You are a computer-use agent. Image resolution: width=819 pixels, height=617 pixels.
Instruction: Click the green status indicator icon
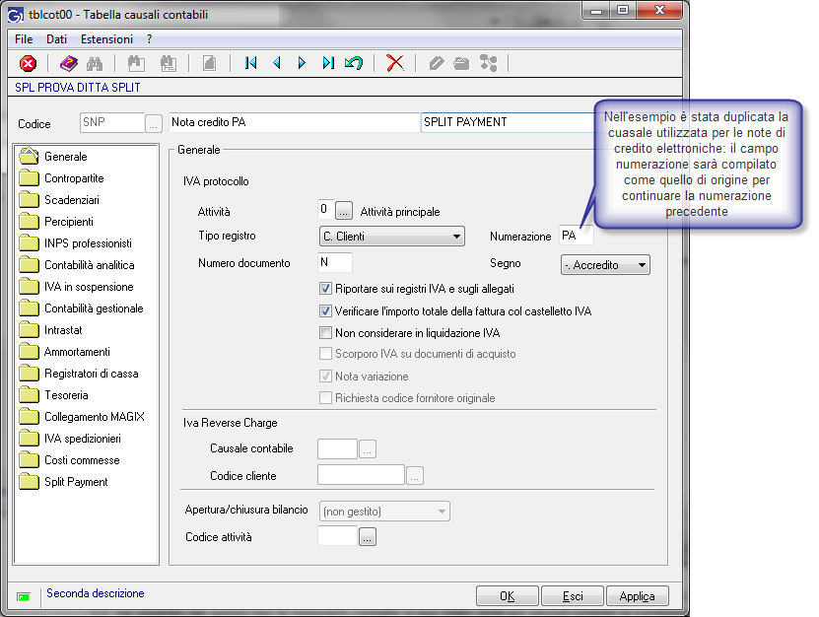point(24,596)
